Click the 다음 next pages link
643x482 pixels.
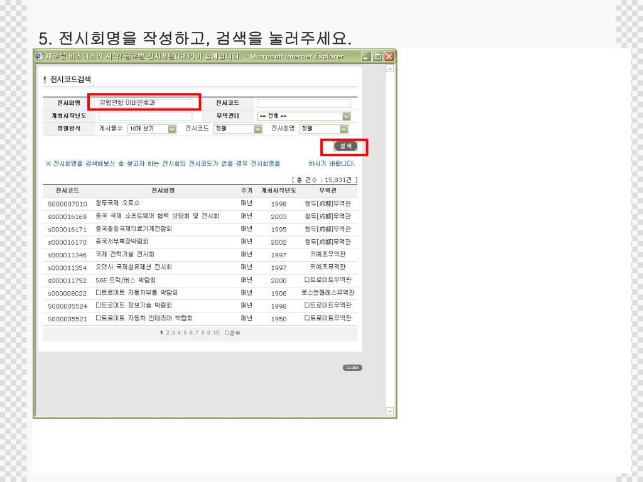tap(232, 333)
